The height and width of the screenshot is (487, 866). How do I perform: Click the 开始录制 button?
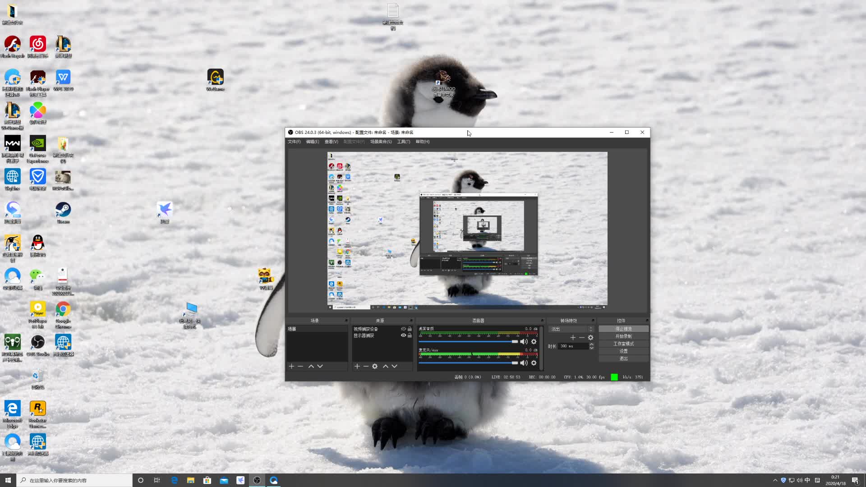pos(623,336)
